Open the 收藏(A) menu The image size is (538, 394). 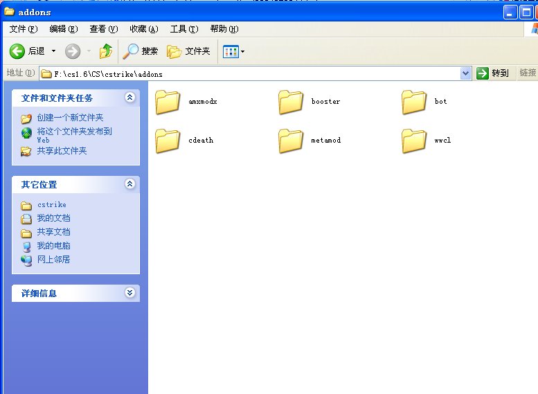(144, 29)
